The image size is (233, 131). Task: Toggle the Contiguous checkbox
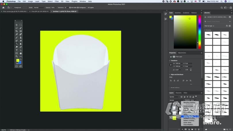pyautogui.click(x=78, y=7)
